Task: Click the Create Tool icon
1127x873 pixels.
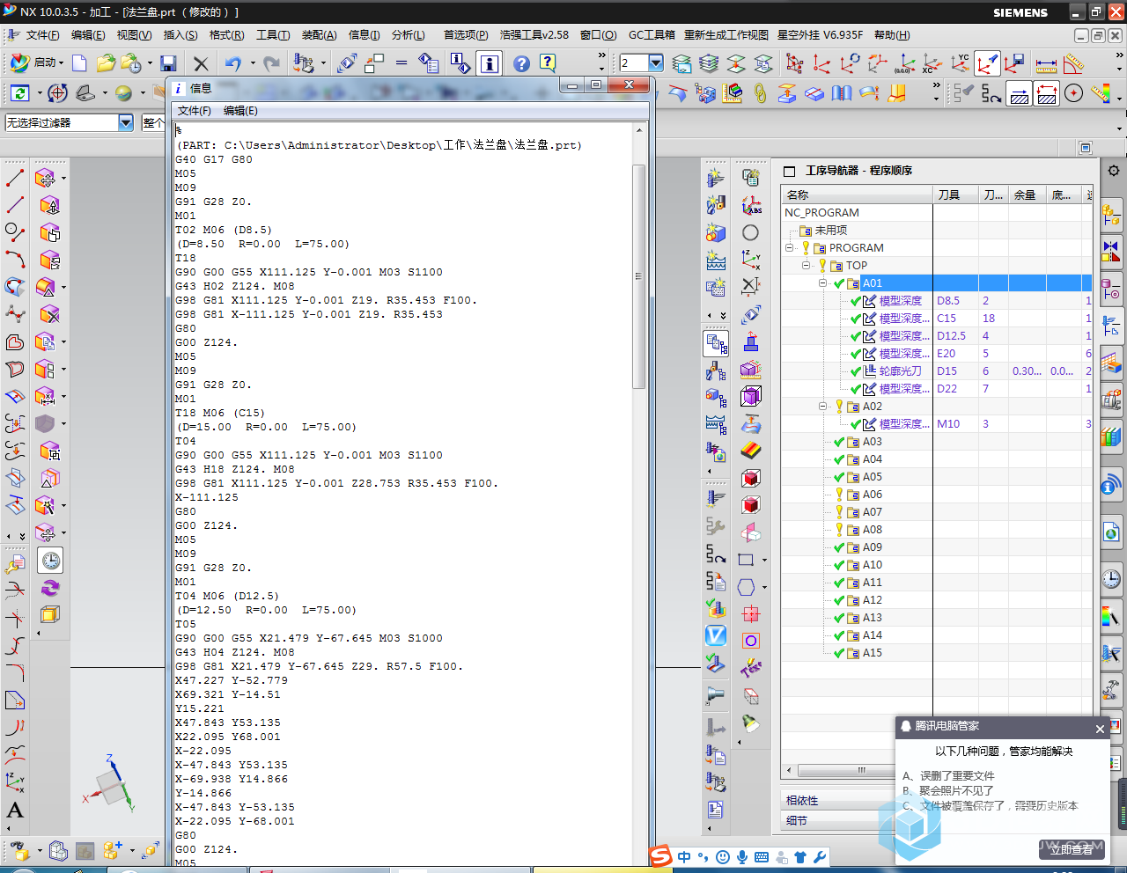Action: [x=716, y=205]
